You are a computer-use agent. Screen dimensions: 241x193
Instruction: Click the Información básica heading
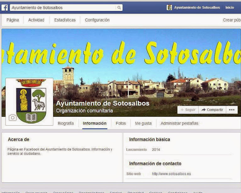click(x=149, y=140)
